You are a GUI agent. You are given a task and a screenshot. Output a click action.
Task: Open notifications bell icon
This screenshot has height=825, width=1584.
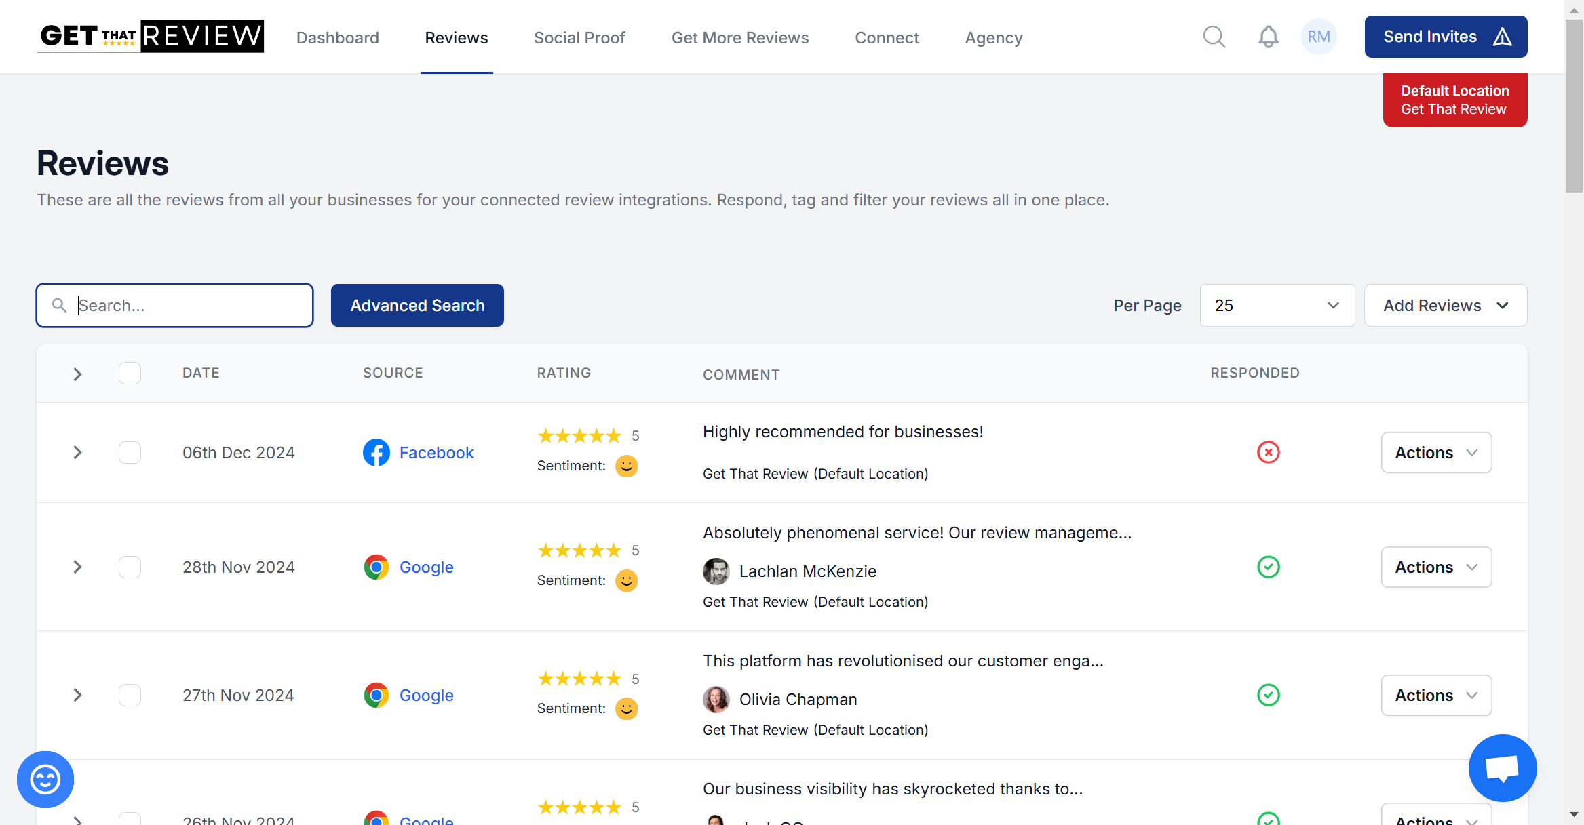[1268, 37]
